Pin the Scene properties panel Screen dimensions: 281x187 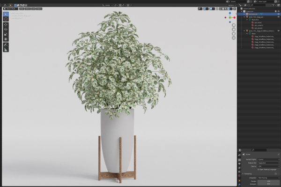(279, 154)
